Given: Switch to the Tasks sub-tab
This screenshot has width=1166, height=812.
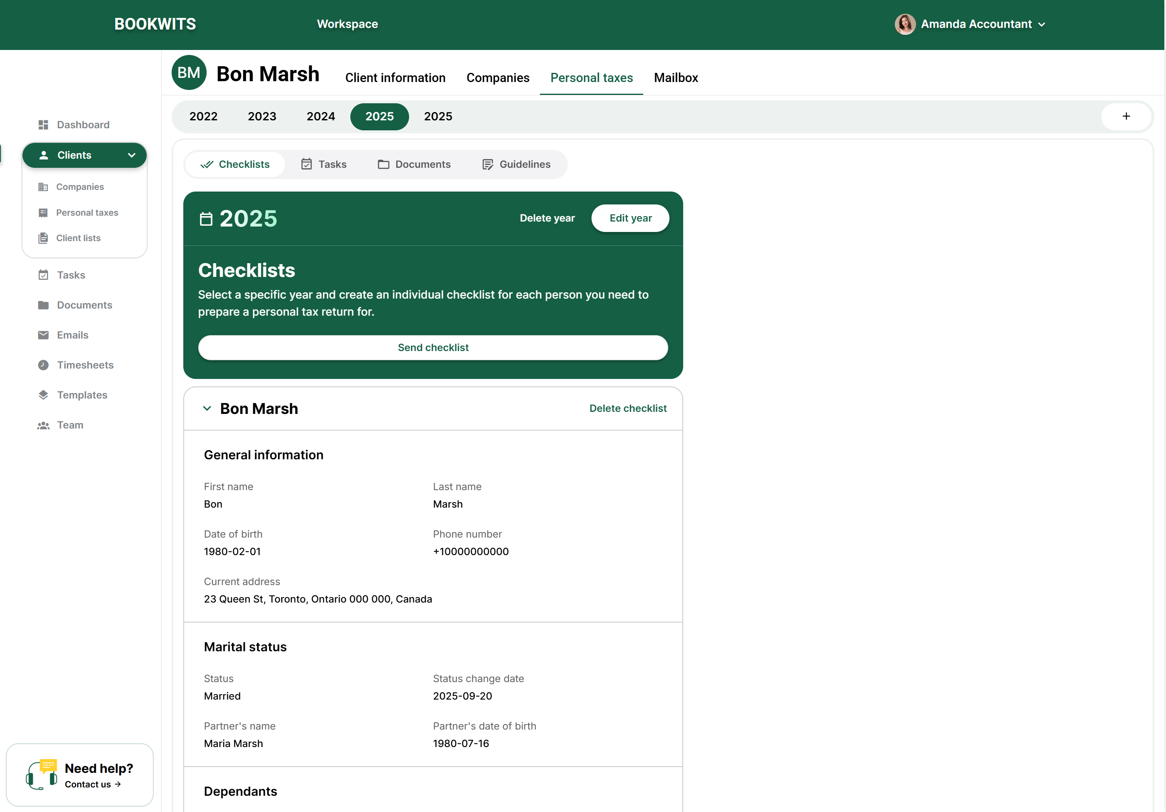Looking at the screenshot, I should click(324, 164).
